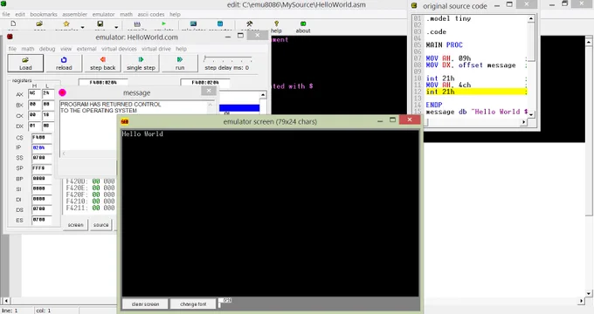Open the convertor tool icon

click(220, 24)
